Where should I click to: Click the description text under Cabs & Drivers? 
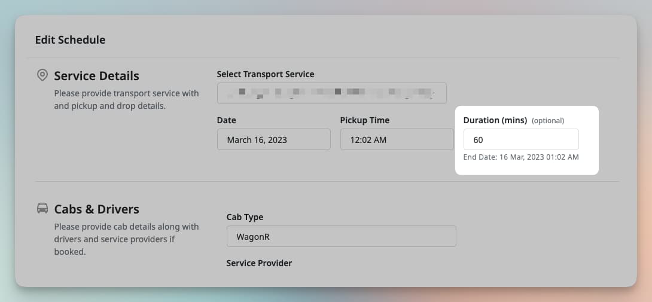point(126,239)
